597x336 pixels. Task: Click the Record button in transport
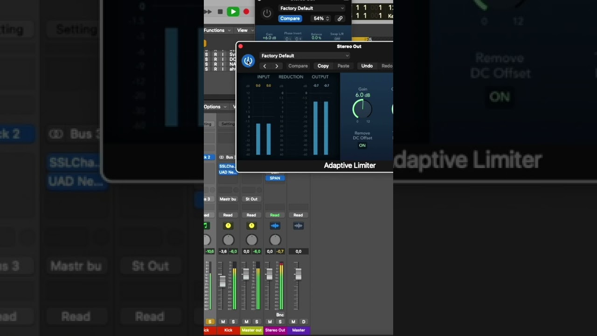pyautogui.click(x=246, y=12)
